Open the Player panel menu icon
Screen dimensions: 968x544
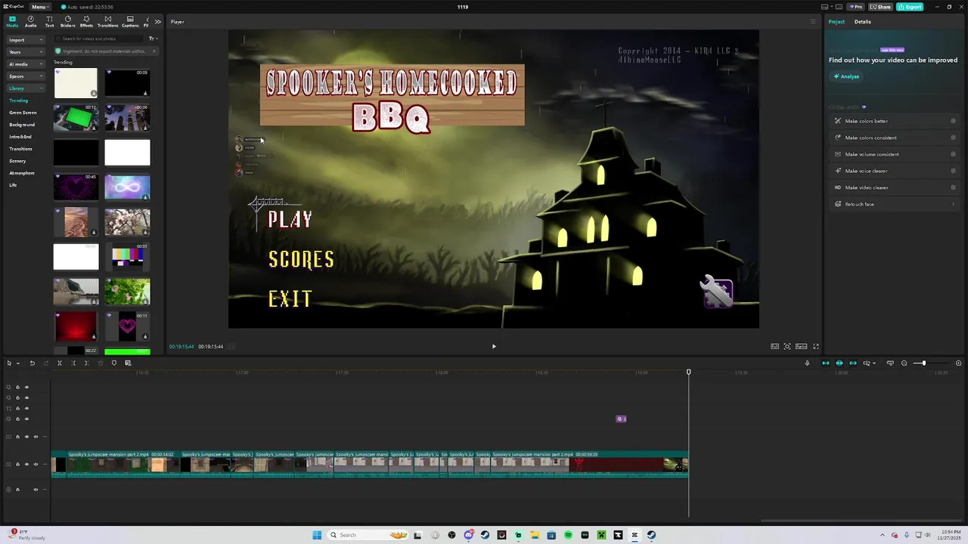pos(813,22)
